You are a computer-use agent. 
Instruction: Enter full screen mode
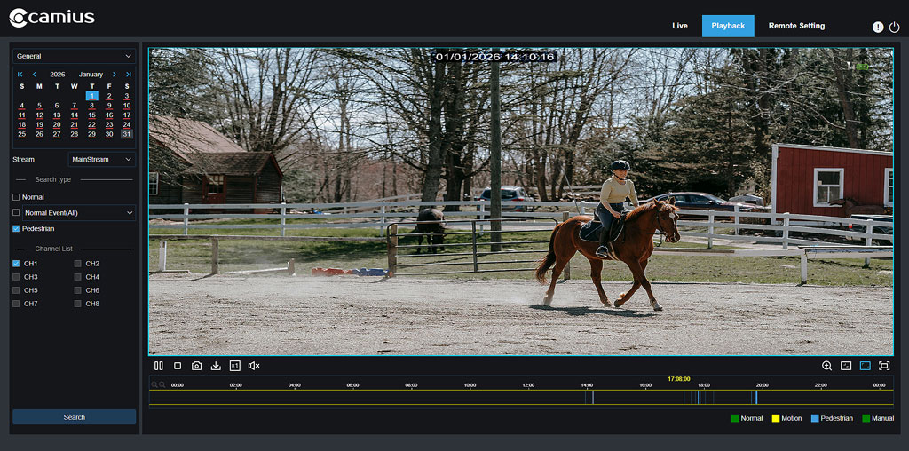[x=884, y=366]
